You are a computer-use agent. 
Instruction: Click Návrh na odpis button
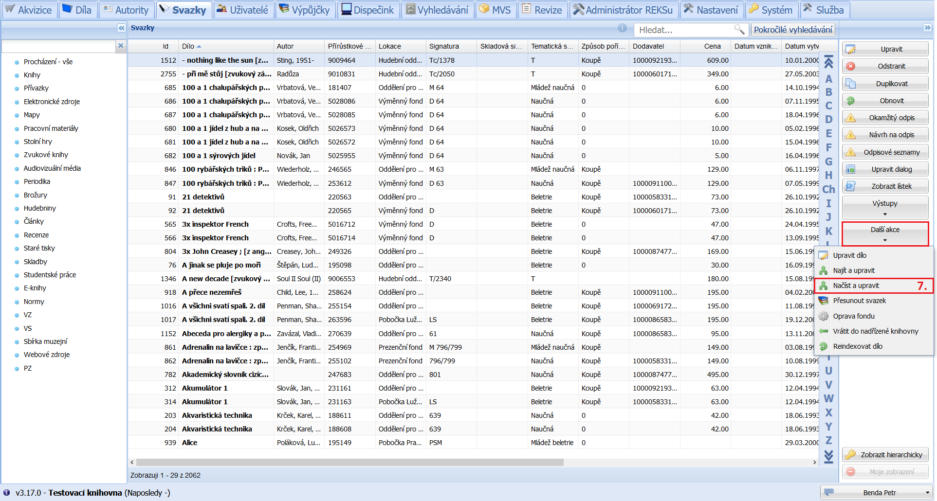[885, 135]
